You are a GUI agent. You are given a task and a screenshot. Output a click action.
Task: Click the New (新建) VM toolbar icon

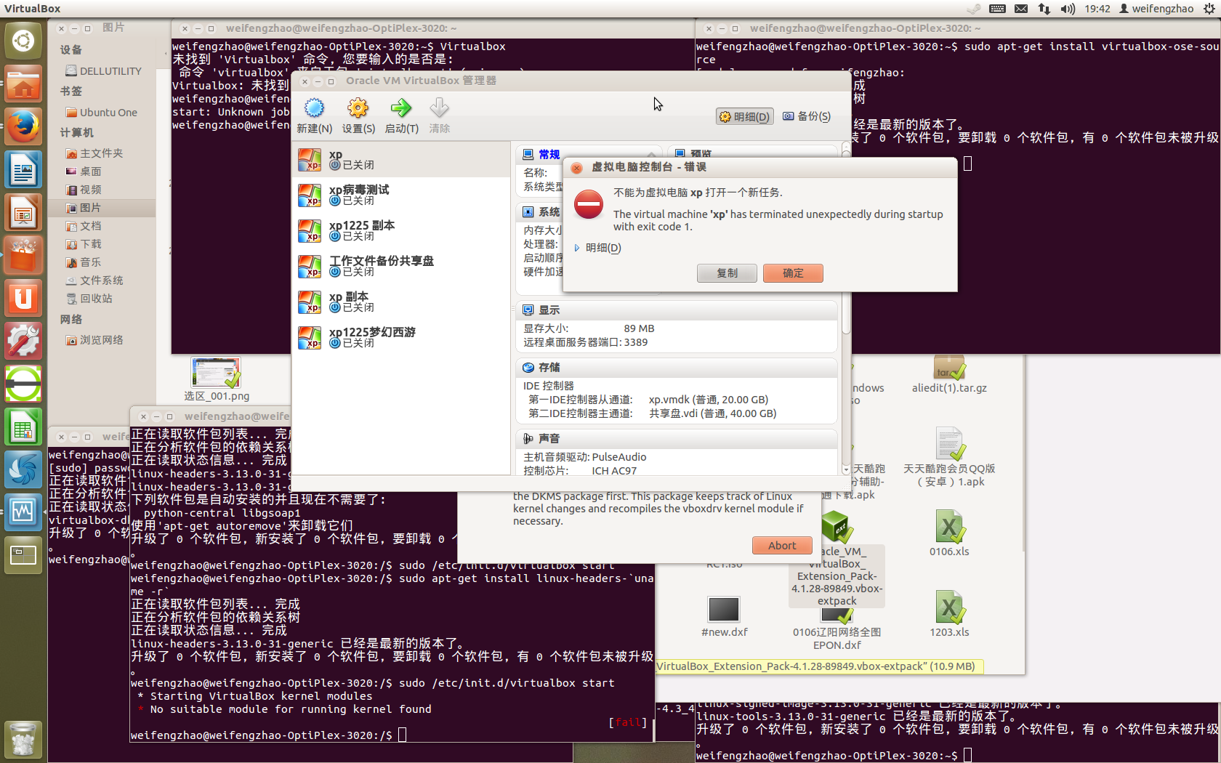click(x=314, y=109)
